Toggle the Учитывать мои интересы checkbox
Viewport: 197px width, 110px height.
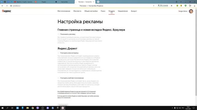(x=58, y=53)
